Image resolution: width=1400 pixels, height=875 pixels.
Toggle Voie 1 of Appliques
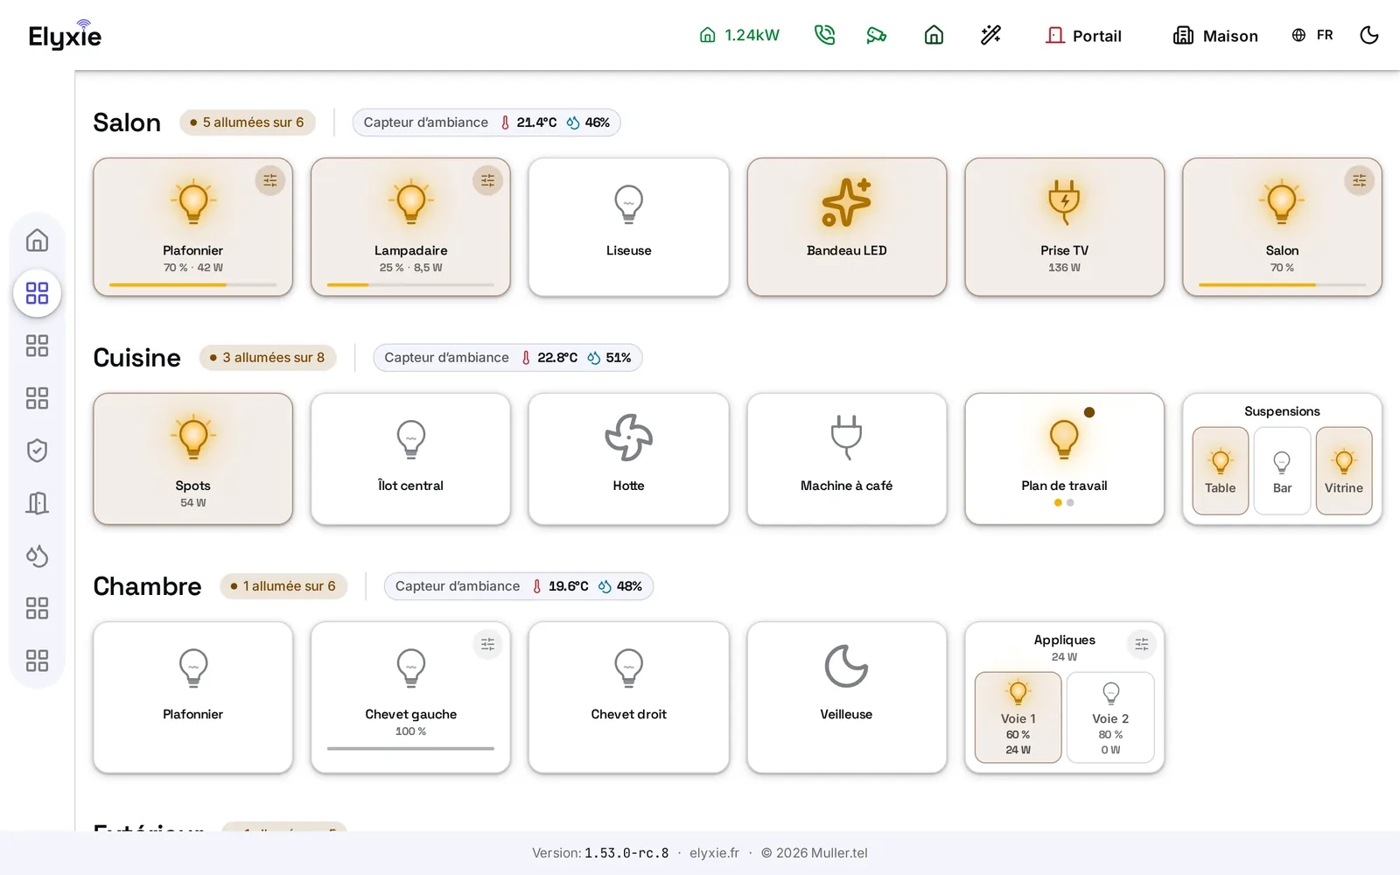pyautogui.click(x=1018, y=717)
